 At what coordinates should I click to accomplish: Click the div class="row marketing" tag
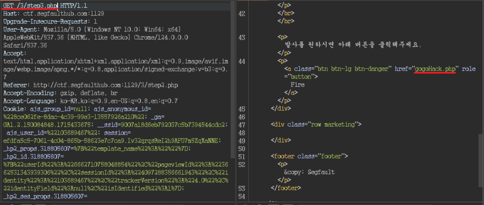pyautogui.click(x=316, y=125)
